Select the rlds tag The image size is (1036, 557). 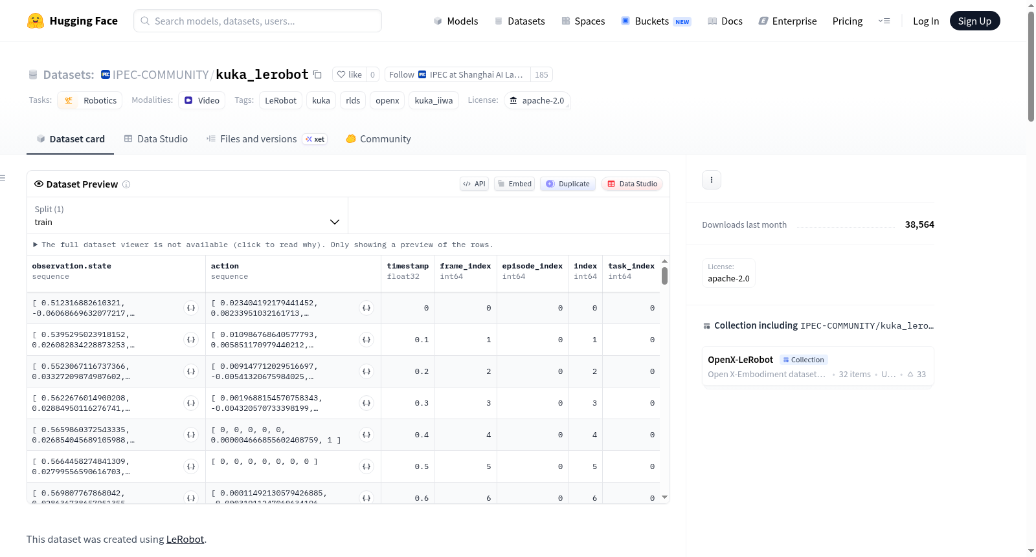pos(353,100)
